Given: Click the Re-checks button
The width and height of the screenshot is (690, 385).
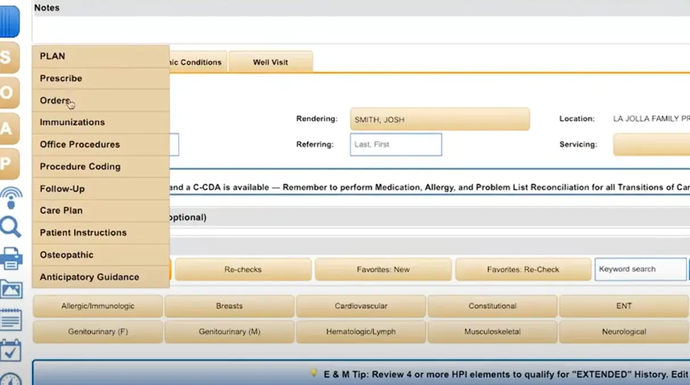Looking at the screenshot, I should [x=243, y=269].
